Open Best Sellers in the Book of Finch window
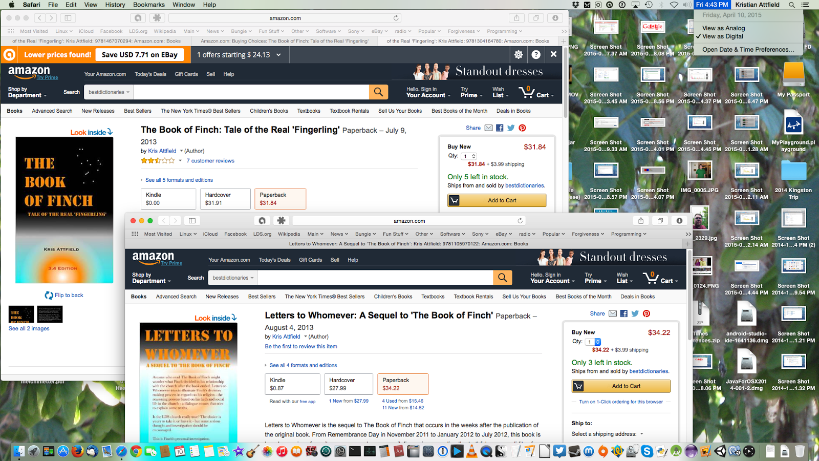 tap(138, 111)
